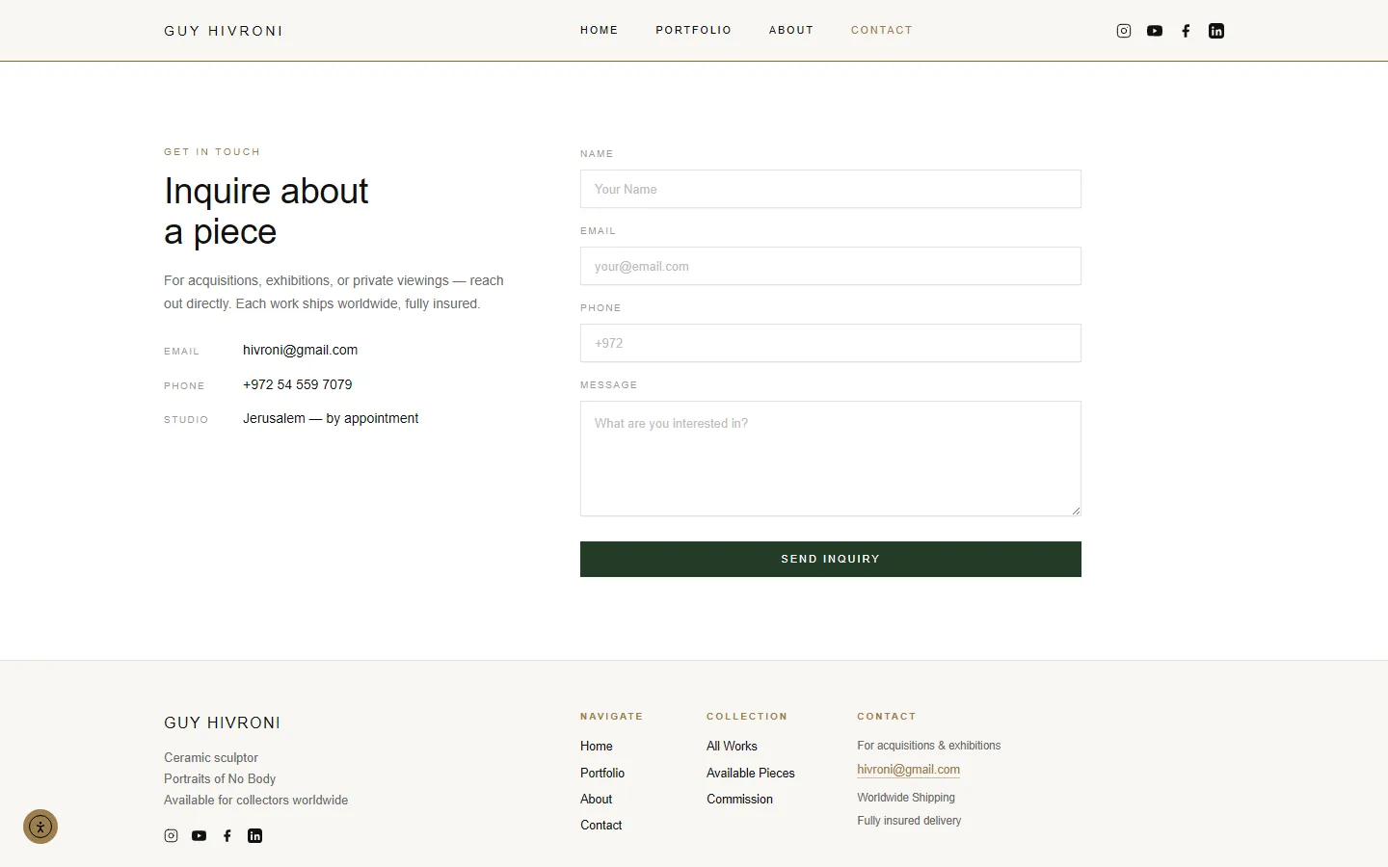The width and height of the screenshot is (1388, 867).
Task: Open YouTube icon in the header
Action: pos(1155,31)
